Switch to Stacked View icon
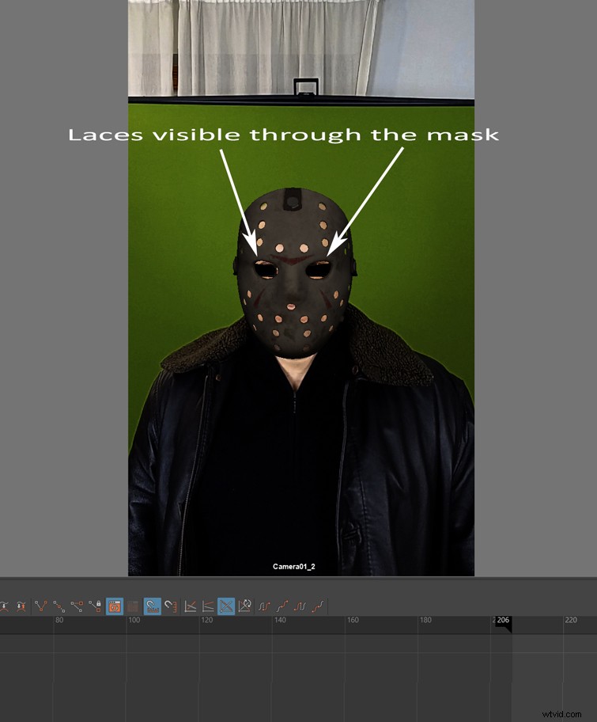 point(208,607)
